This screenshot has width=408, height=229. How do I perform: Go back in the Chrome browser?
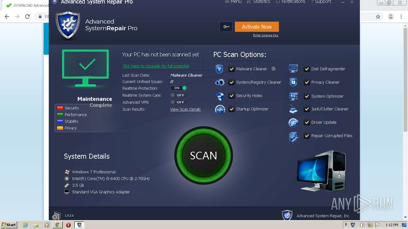coord(7,17)
